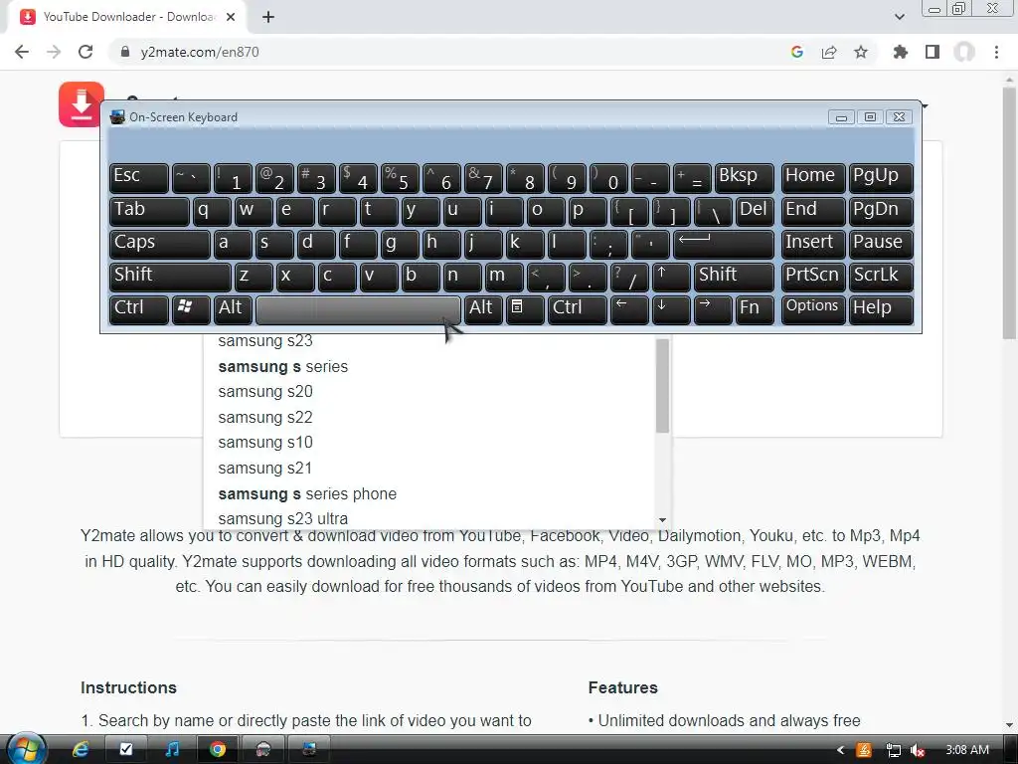The width and height of the screenshot is (1018, 764).
Task: Click the muted volume tray icon
Action: click(x=918, y=750)
